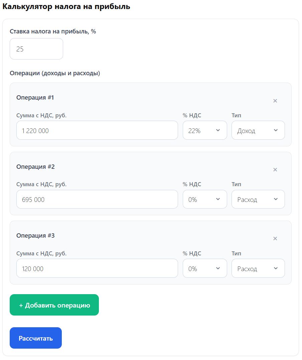
Task: Click the Операции (доходы и расходы) label
Action: click(x=55, y=73)
